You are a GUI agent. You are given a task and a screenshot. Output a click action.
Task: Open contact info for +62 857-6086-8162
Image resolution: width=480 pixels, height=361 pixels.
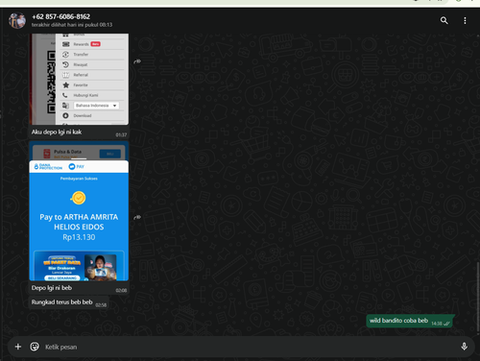(60, 16)
